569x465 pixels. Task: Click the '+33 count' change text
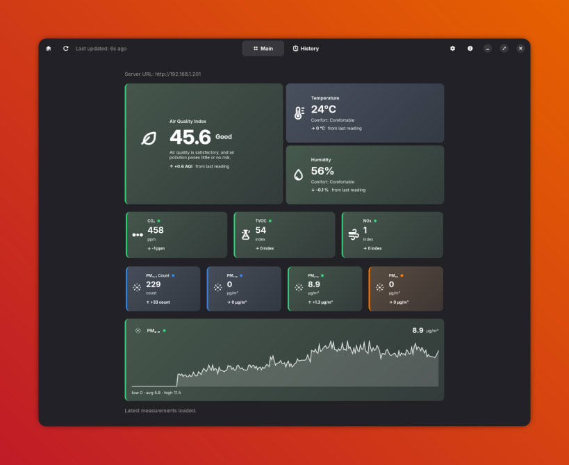pyautogui.click(x=158, y=302)
